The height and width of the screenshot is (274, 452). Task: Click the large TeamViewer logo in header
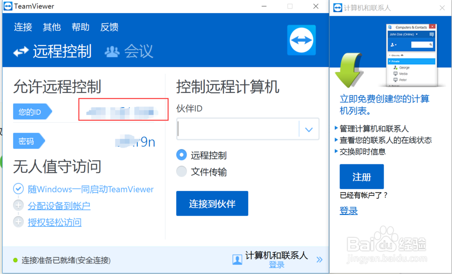point(301,40)
